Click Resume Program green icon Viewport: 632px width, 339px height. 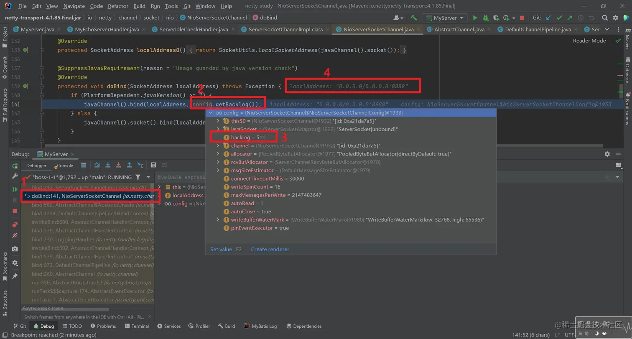click(x=15, y=189)
